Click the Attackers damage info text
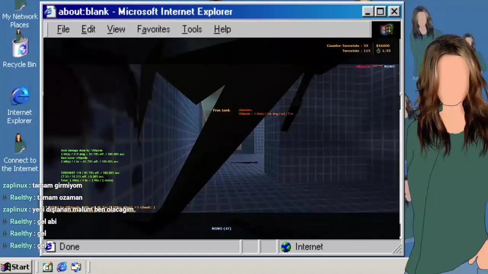 [x=266, y=112]
